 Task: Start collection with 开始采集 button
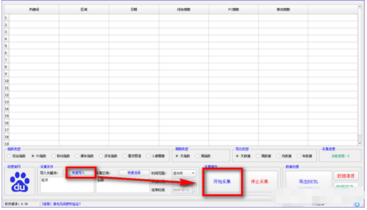[x=222, y=181]
